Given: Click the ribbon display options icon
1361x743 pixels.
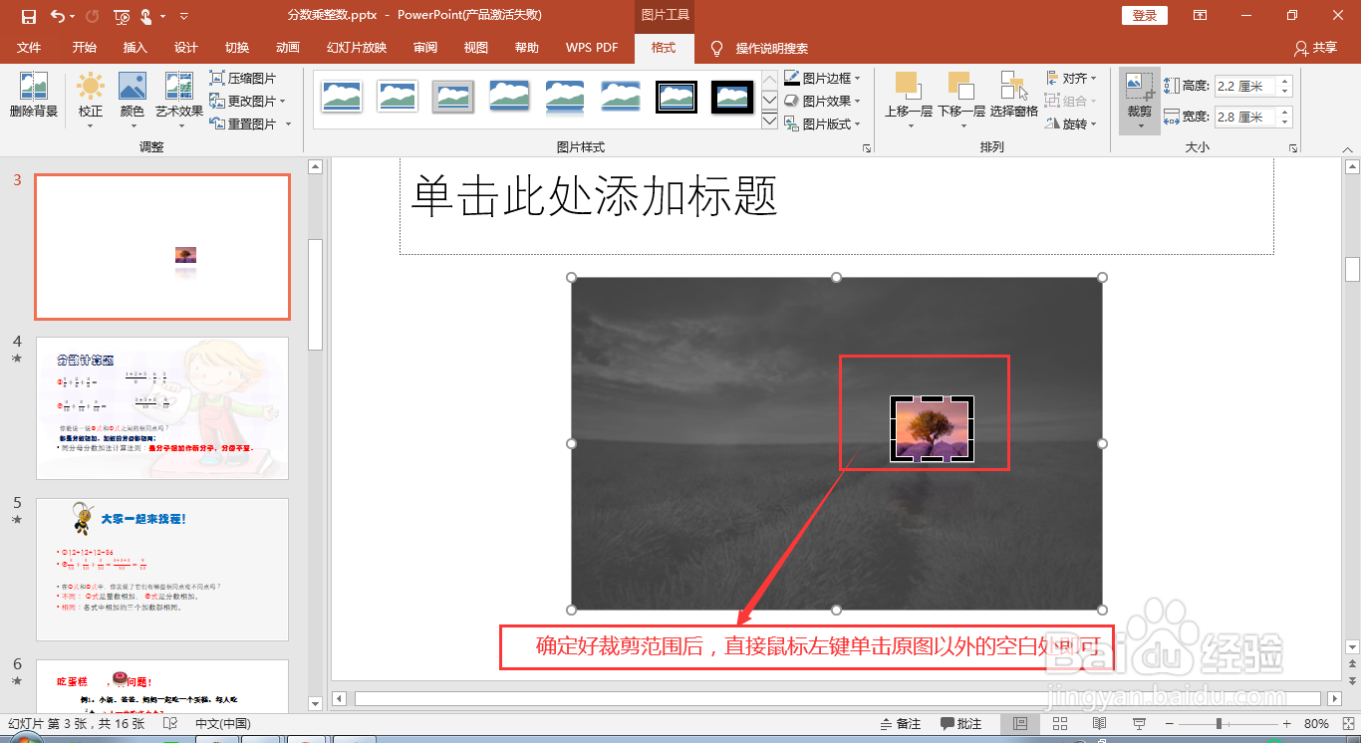Looking at the screenshot, I should (1201, 16).
